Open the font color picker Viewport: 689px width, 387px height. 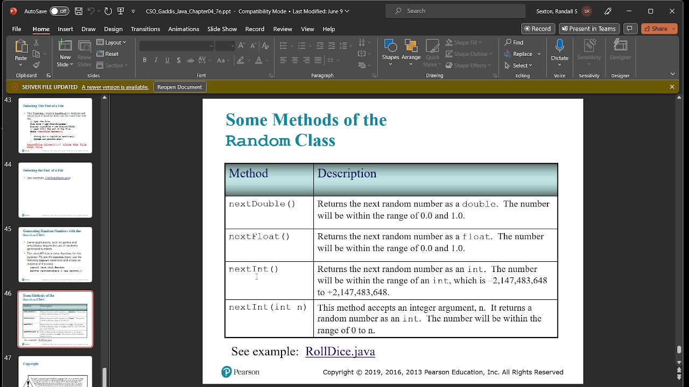pos(261,60)
